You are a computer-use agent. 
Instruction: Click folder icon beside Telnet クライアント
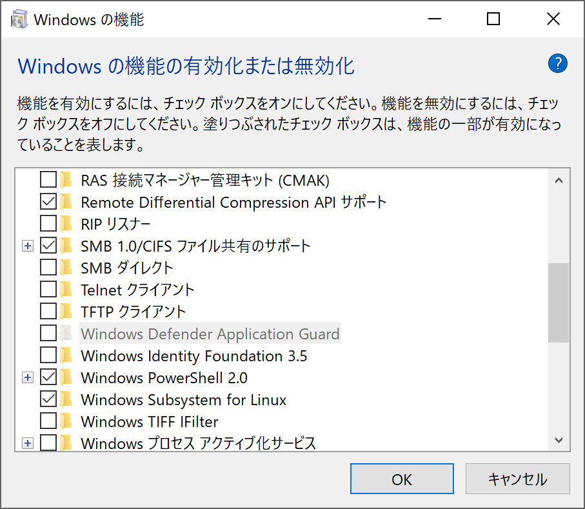66,289
